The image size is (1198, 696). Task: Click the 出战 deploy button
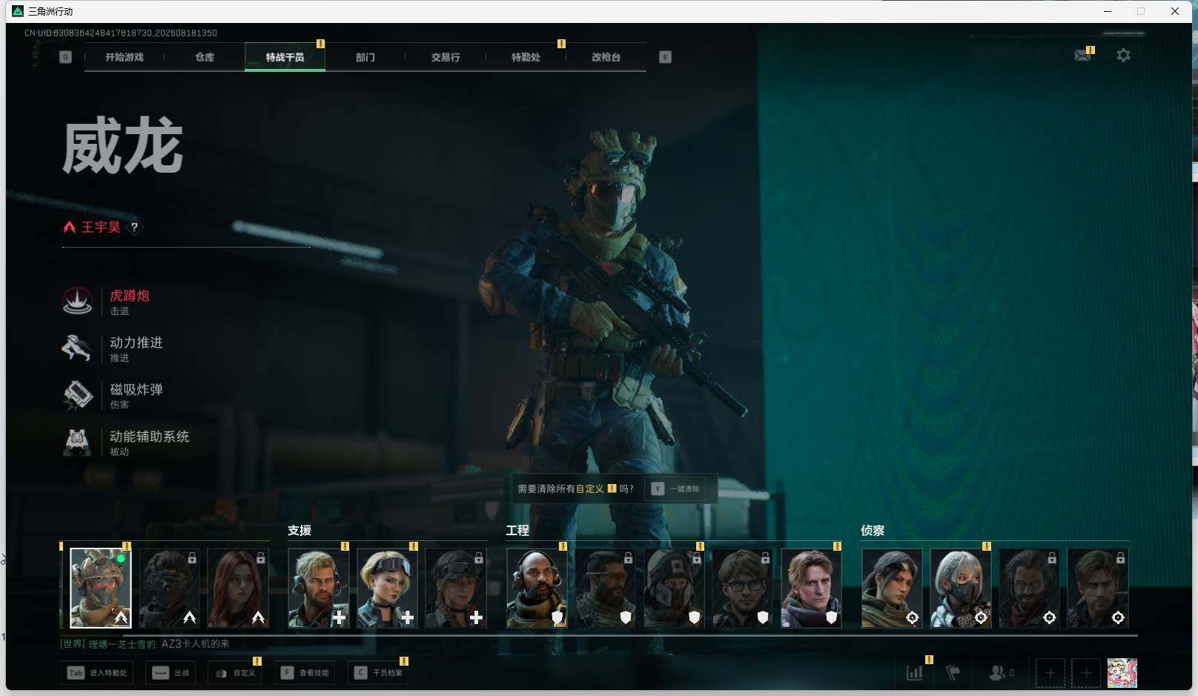[x=171, y=673]
